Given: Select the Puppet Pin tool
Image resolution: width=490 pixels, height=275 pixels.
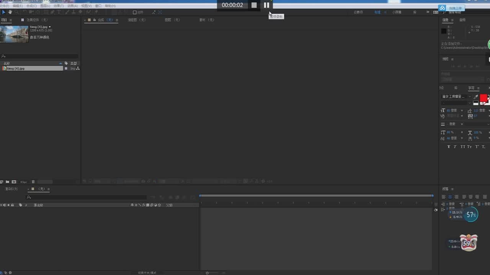Looking at the screenshot, I should (96, 12).
